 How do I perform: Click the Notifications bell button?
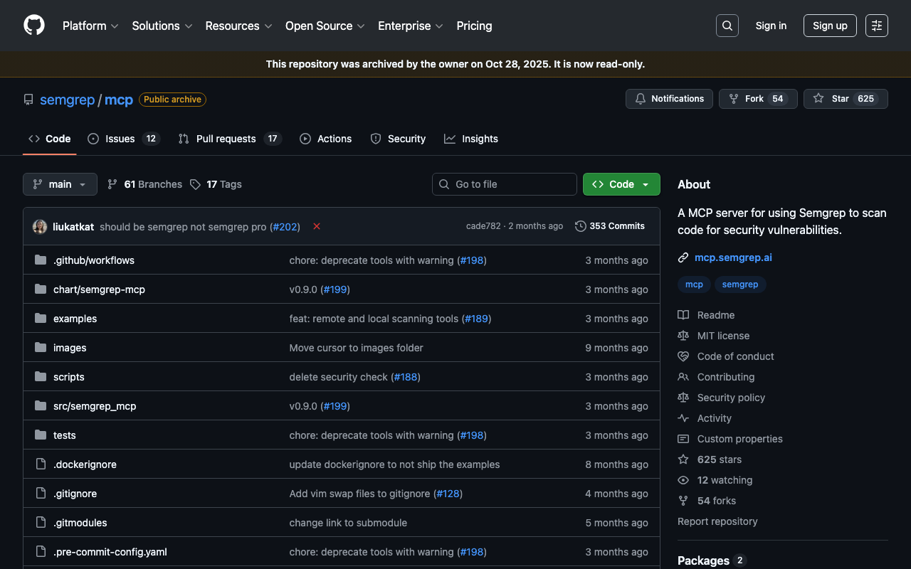tap(669, 99)
